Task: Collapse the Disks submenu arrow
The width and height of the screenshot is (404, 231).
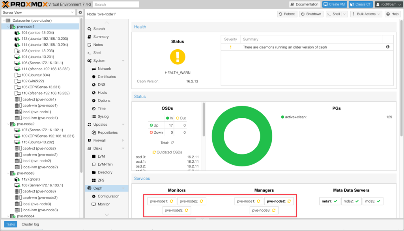Action: (x=123, y=148)
